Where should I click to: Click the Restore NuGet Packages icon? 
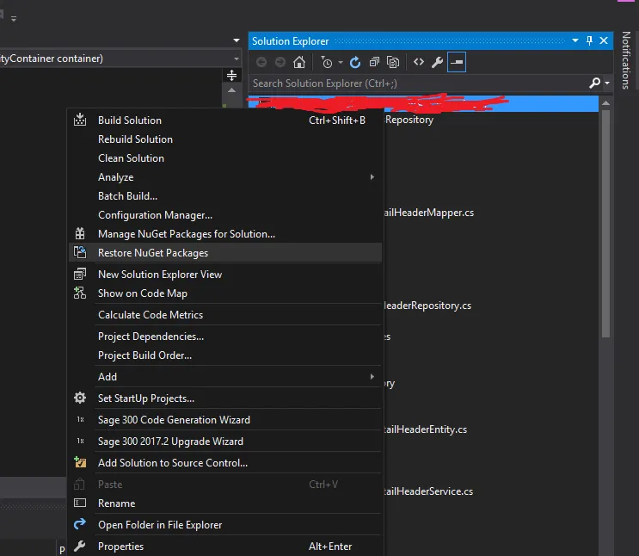(80, 252)
